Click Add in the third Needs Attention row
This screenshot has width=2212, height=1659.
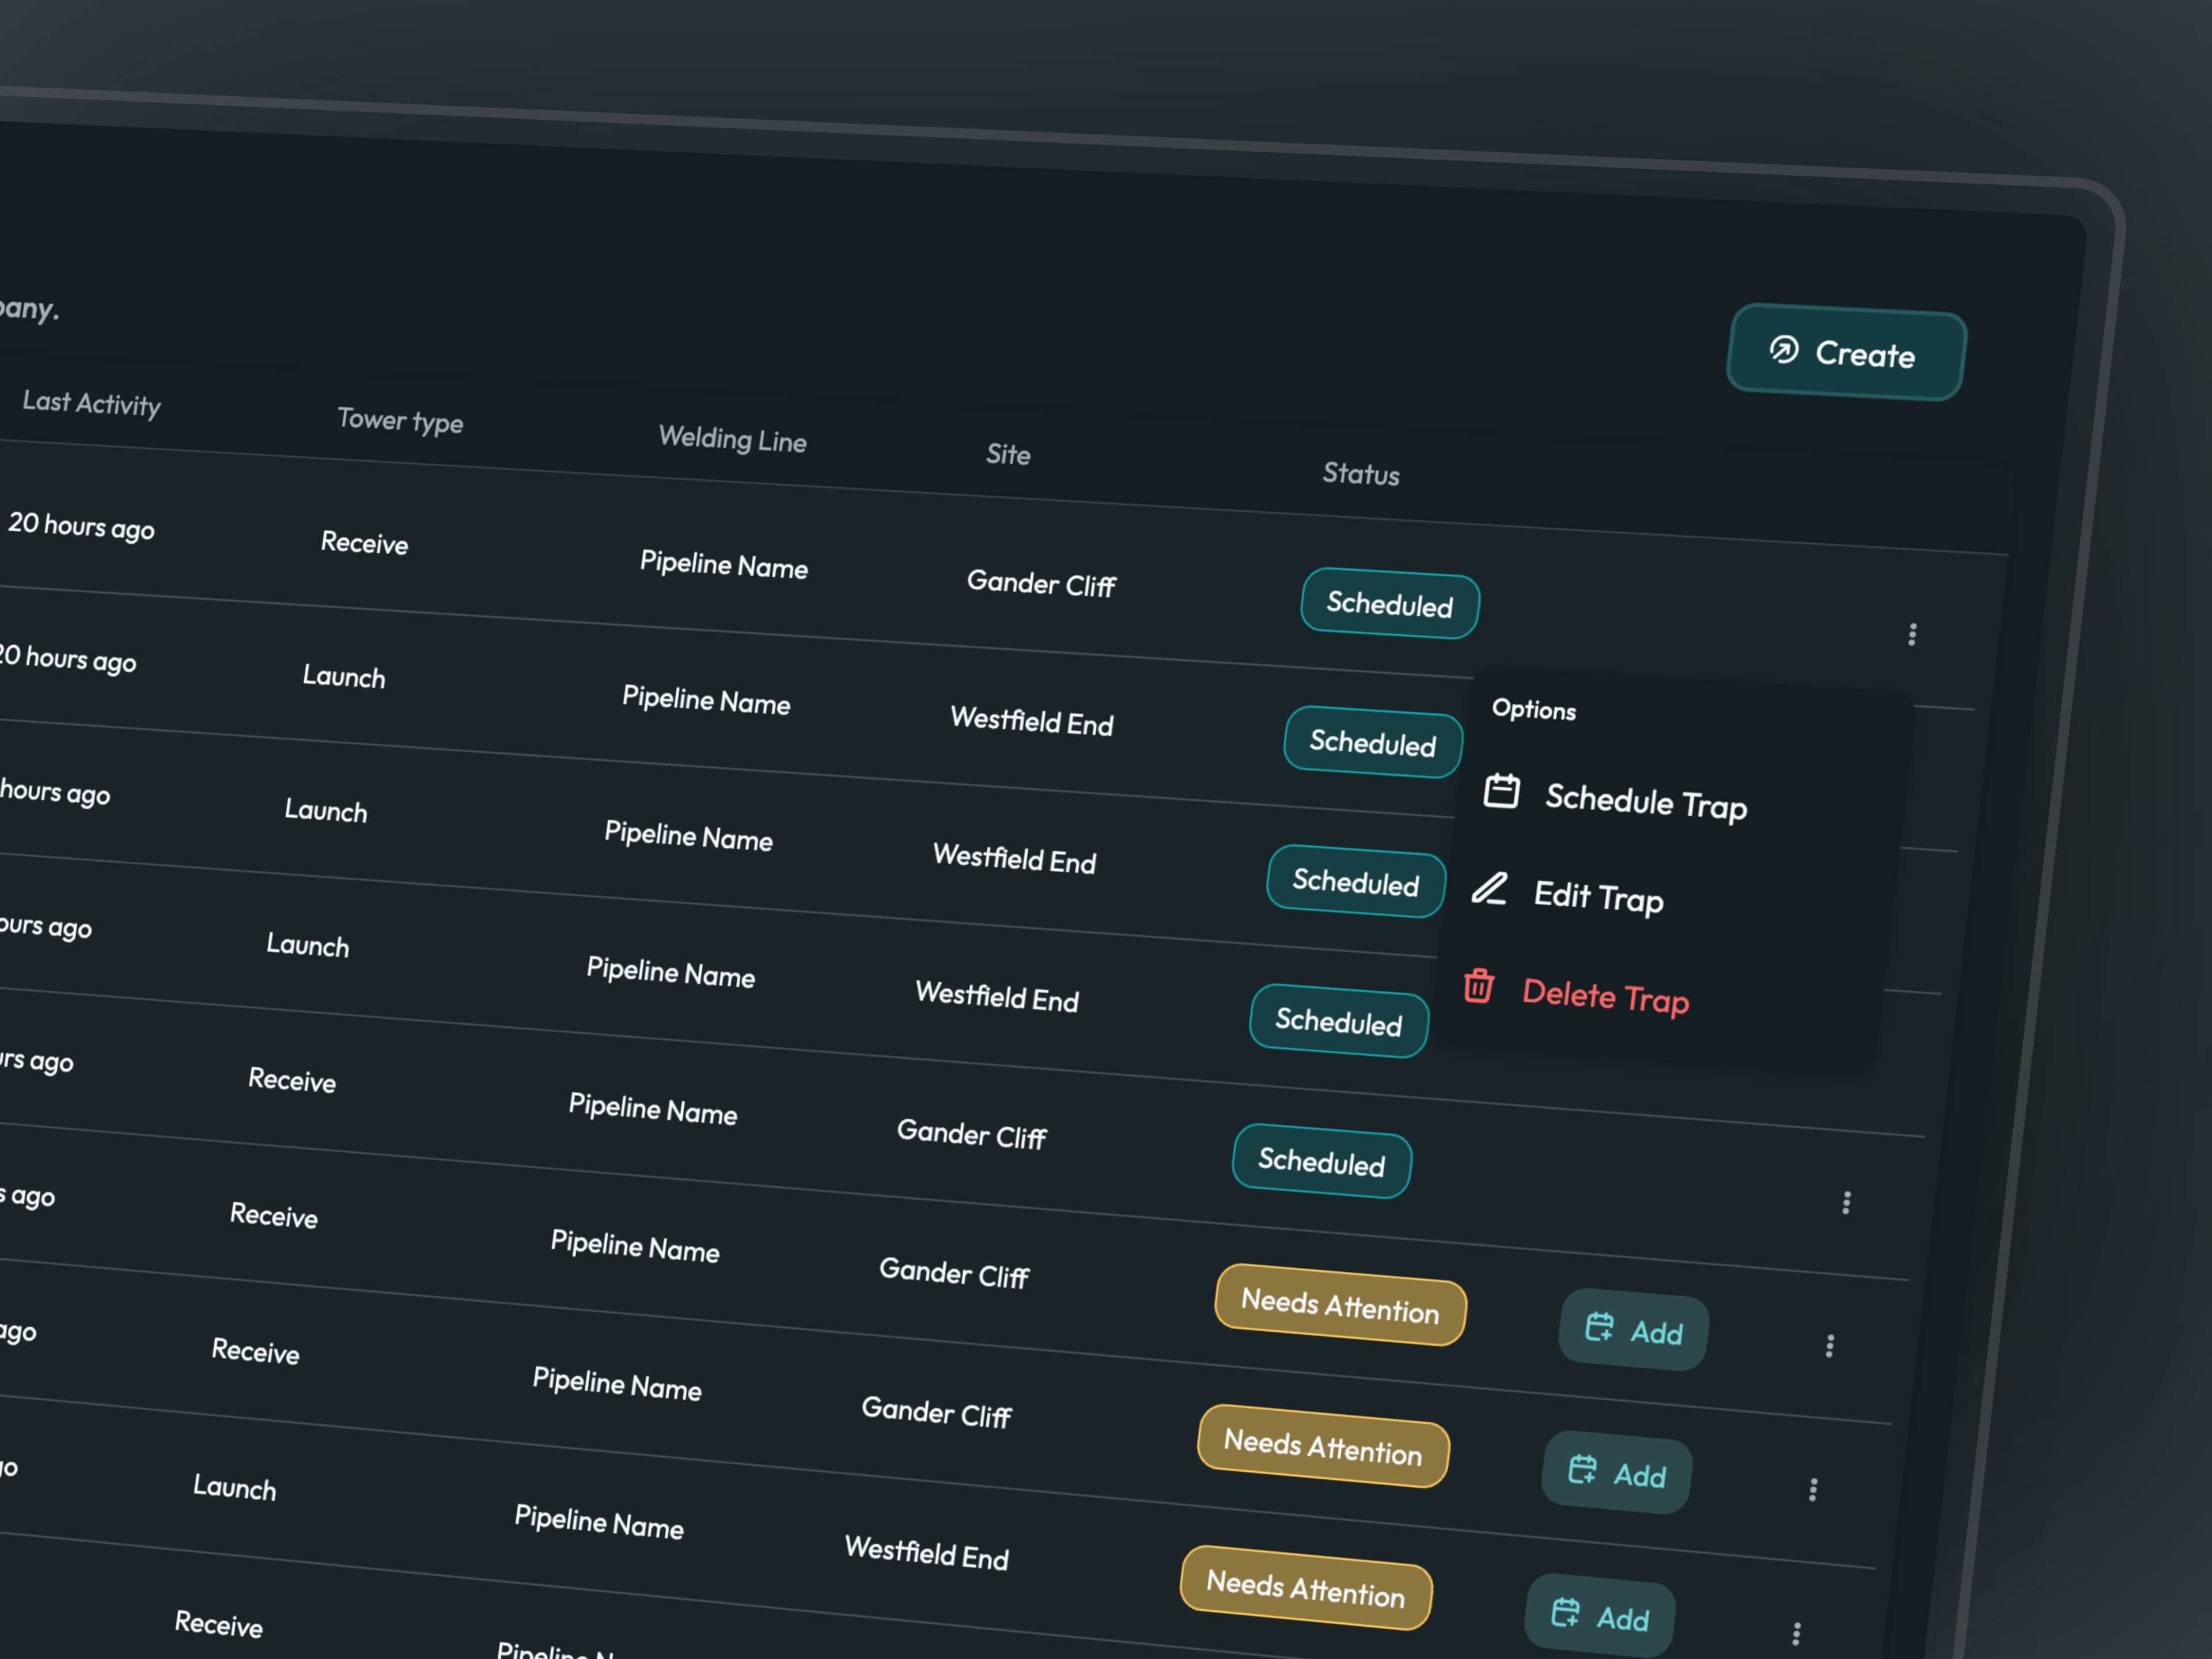(x=1600, y=1616)
